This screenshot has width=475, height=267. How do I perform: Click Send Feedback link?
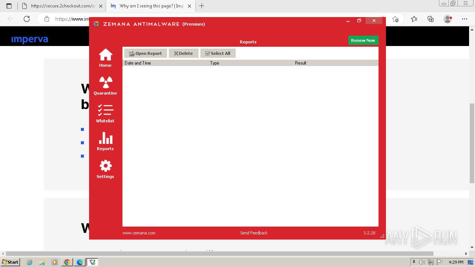254,233
